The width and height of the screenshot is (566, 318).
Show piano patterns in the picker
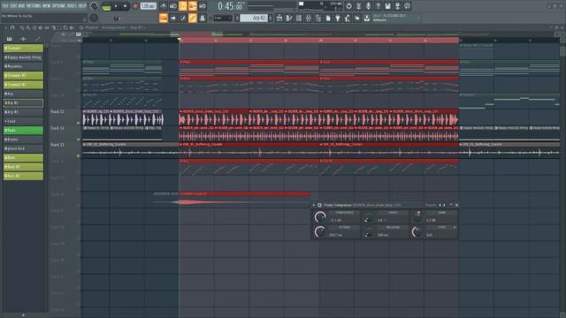(x=10, y=39)
